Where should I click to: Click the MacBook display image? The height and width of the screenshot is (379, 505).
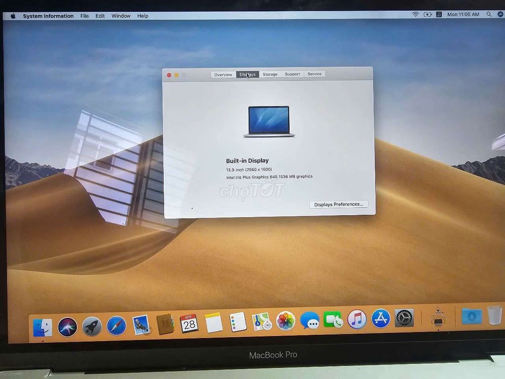[269, 121]
